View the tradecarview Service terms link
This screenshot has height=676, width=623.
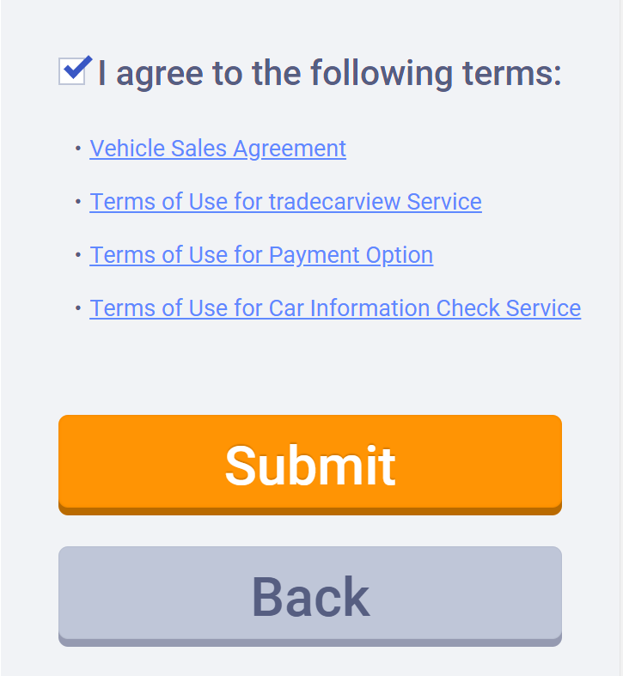(x=285, y=202)
